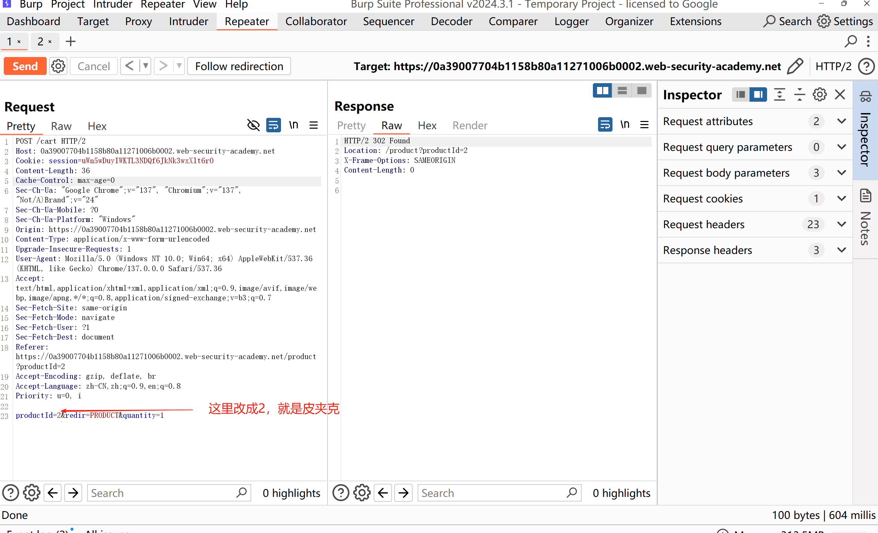Open the Intruder menu in the menu bar
Viewport: 878px width, 533px height.
[112, 4]
